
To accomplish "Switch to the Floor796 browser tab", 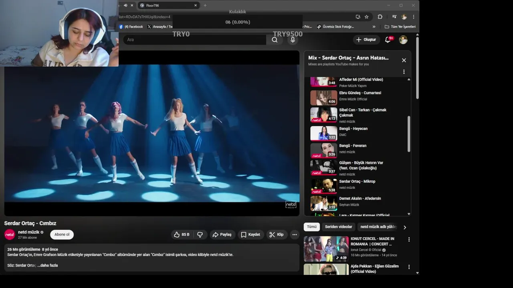I will 168,6.
